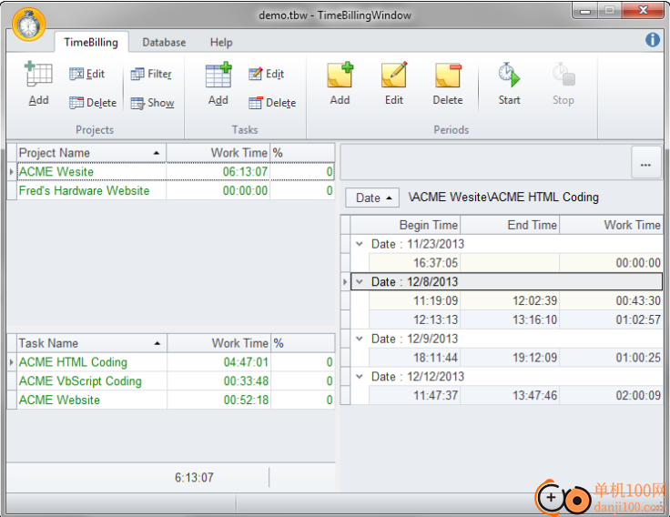This screenshot has width=670, height=517.
Task: Collapse the Date 12/12/2013 group
Action: click(360, 377)
